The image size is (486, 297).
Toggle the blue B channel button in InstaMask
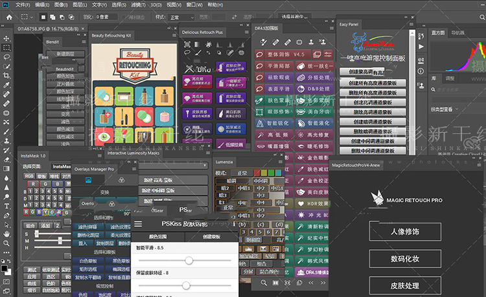57,184
